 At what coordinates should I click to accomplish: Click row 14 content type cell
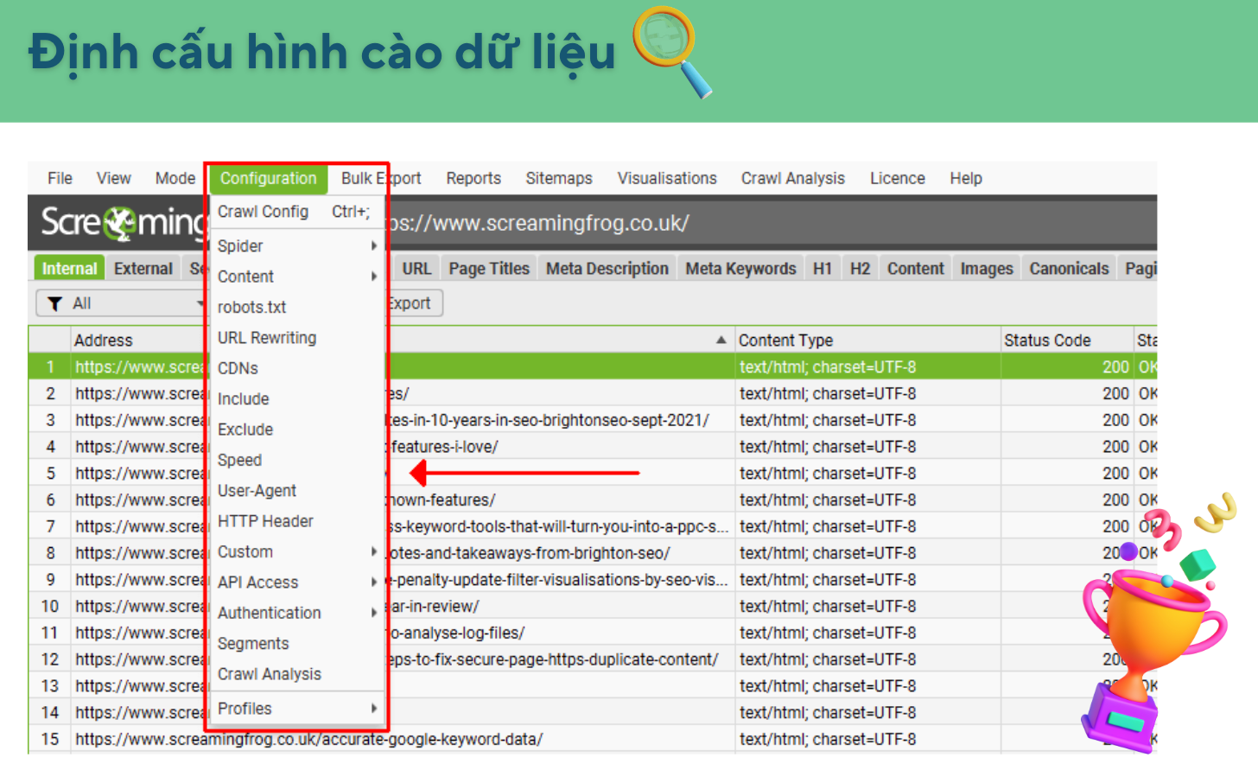pos(867,713)
